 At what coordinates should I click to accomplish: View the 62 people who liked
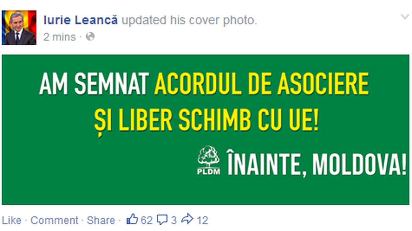(x=146, y=220)
